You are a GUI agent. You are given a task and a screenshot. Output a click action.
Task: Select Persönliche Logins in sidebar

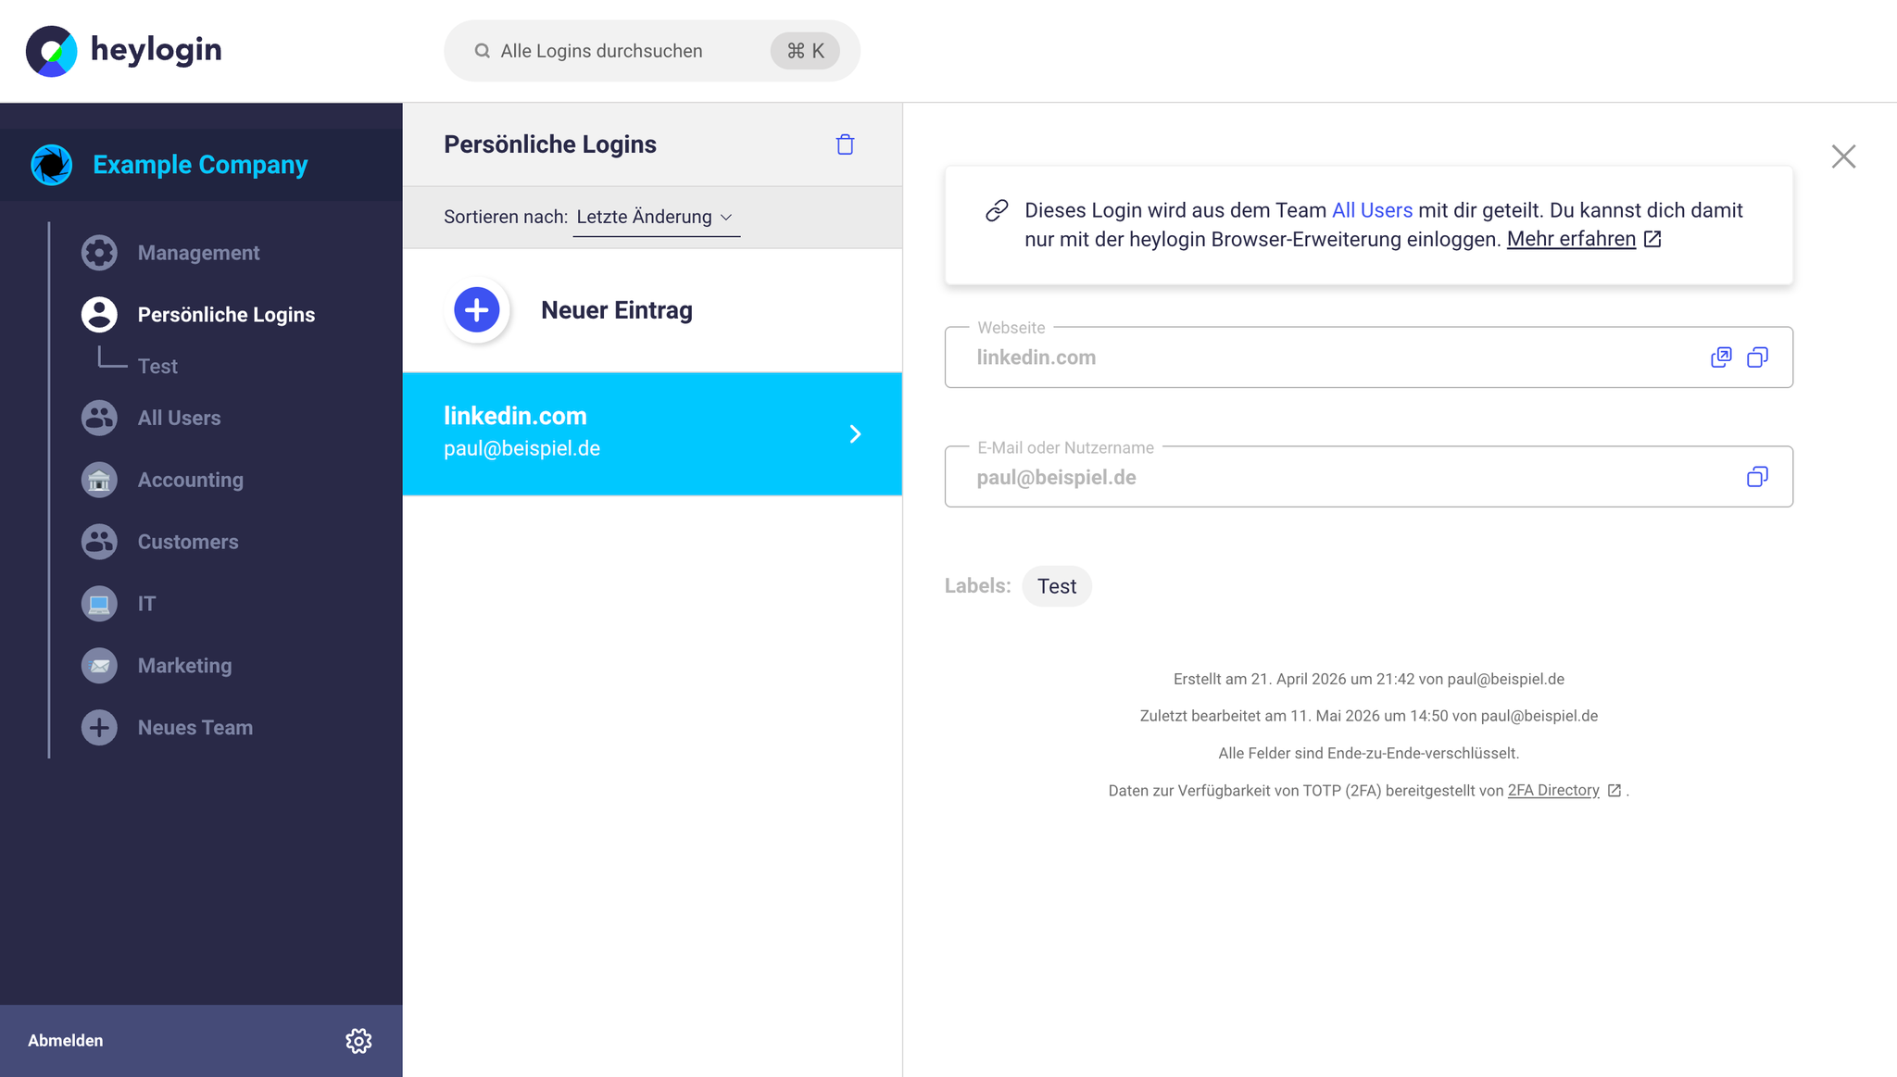point(226,315)
